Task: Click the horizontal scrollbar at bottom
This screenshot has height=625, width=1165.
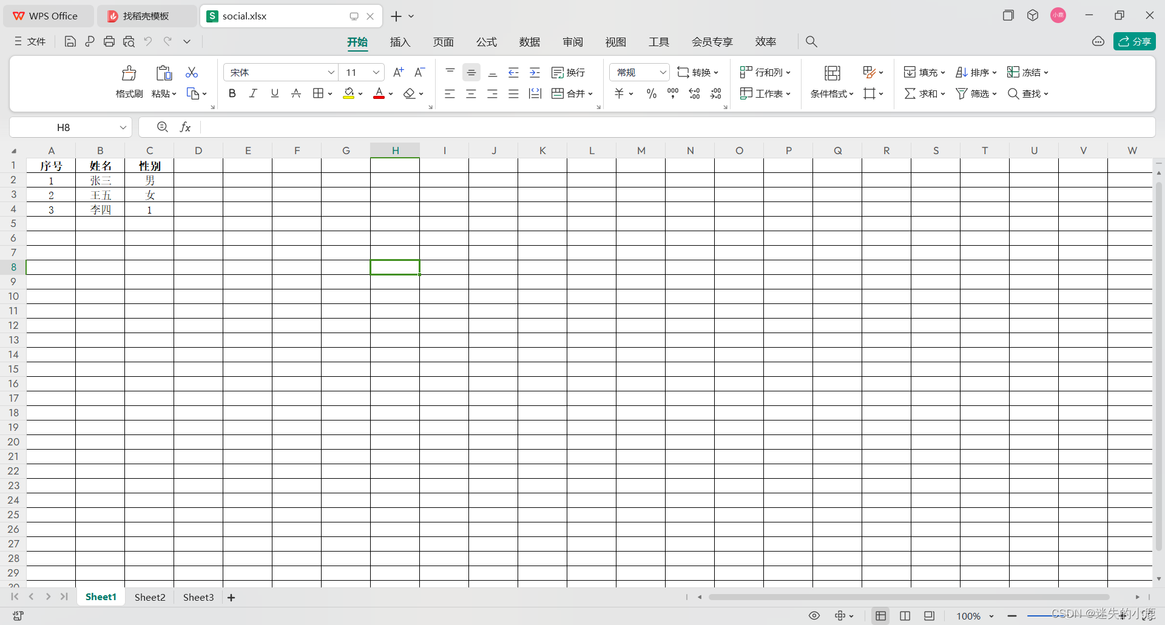Action: point(909,597)
